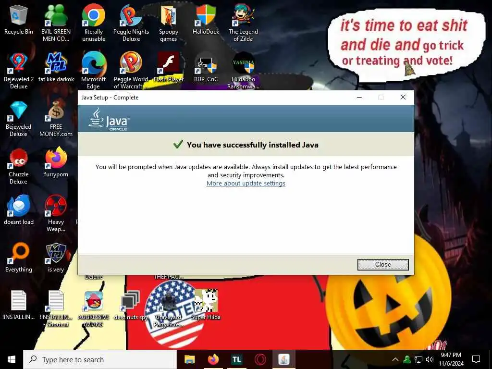Select The Legend of Zilda icon

coord(243,23)
